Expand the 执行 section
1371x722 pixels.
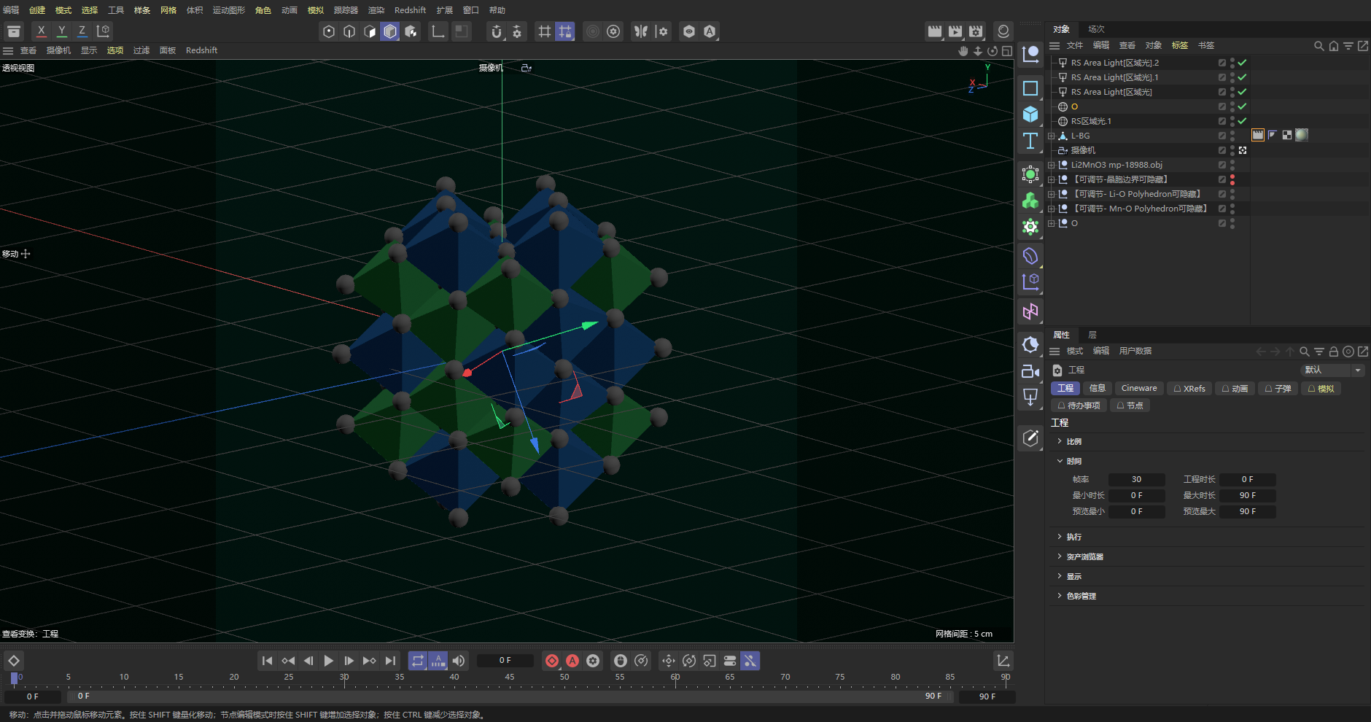[1060, 537]
